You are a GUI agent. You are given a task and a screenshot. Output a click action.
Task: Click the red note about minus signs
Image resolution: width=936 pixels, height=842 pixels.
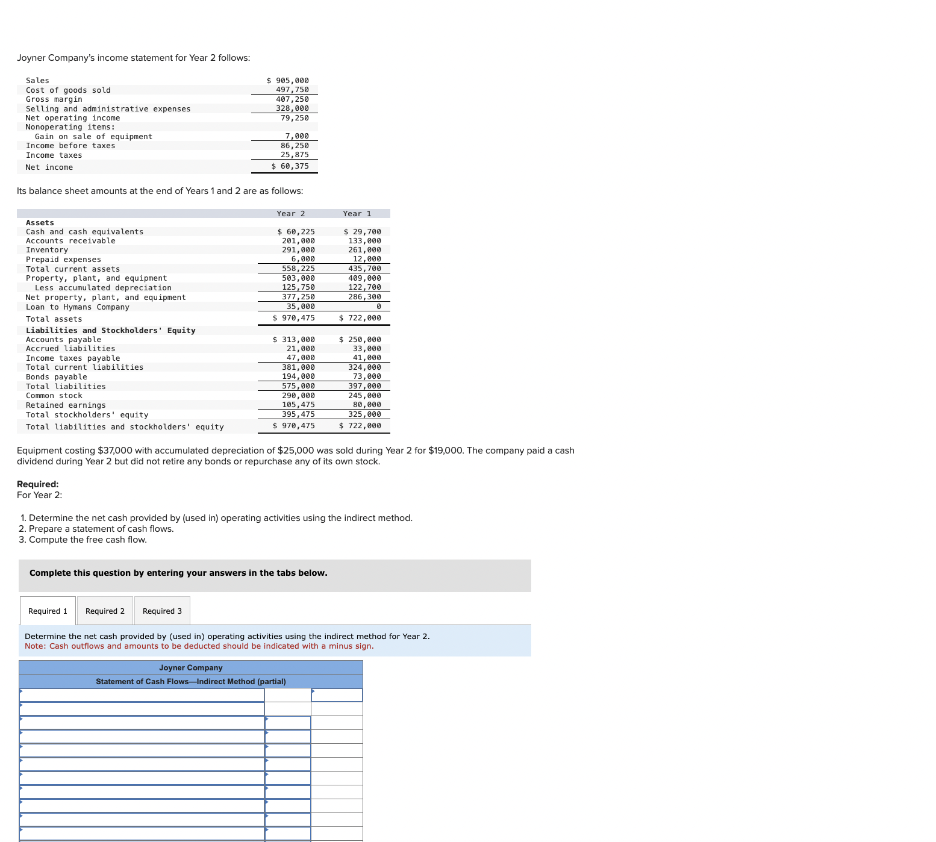pyautogui.click(x=199, y=646)
